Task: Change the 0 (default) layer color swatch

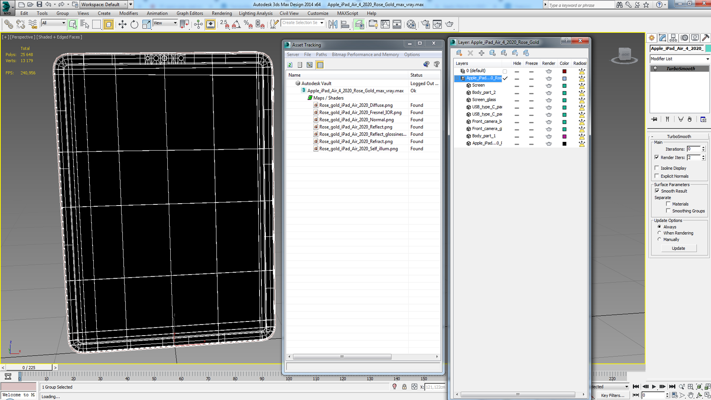Action: [x=564, y=71]
